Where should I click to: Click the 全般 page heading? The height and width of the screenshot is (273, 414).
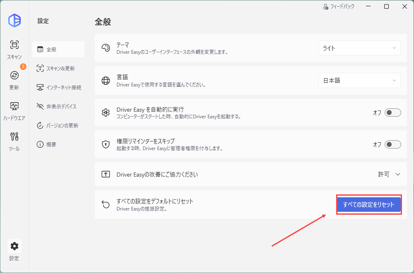pos(103,22)
